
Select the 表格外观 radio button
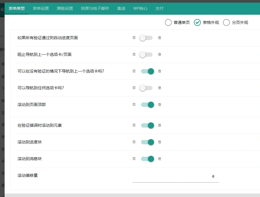click(197, 22)
